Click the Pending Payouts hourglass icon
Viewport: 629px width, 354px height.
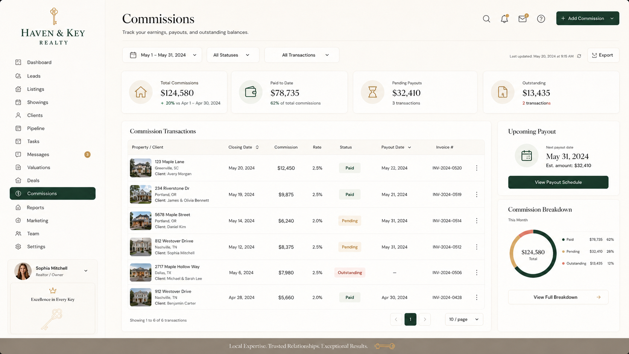coord(372,92)
